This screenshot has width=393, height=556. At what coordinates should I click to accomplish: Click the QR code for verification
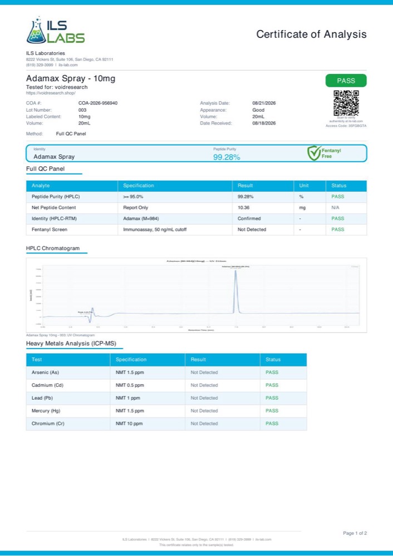pyautogui.click(x=346, y=103)
